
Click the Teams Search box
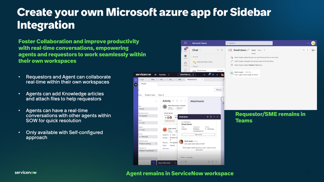point(249,43)
